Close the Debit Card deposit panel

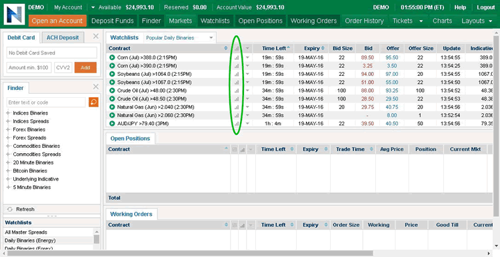[x=95, y=37]
